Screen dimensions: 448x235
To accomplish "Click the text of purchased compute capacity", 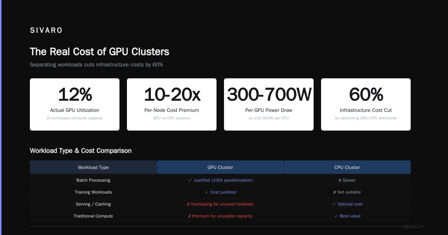I will (x=75, y=118).
